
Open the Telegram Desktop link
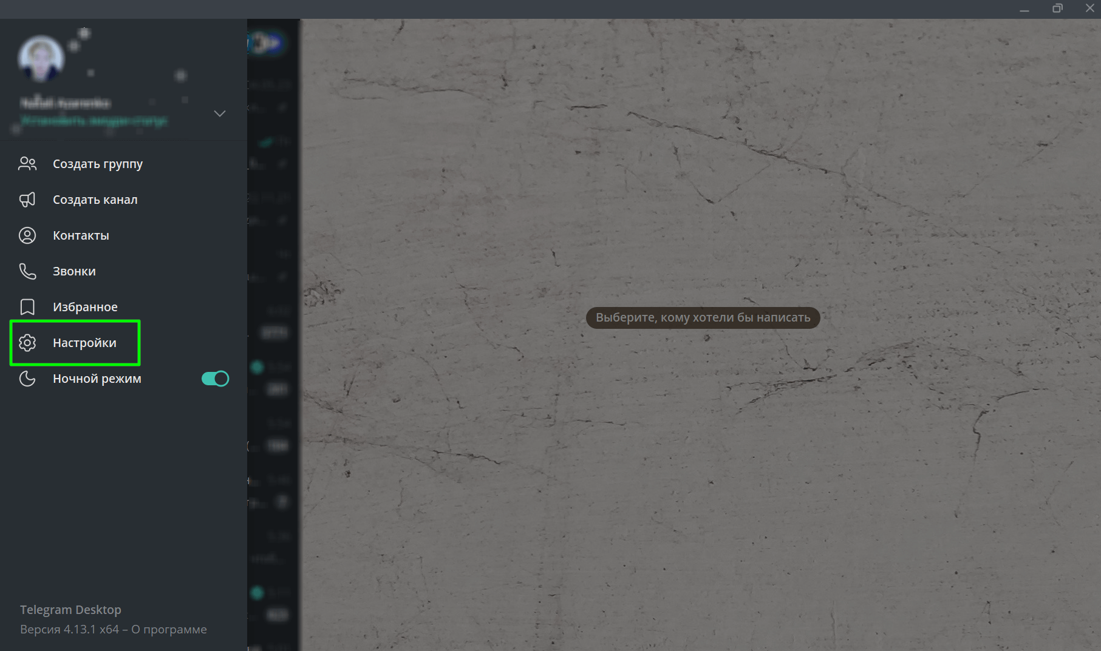70,610
